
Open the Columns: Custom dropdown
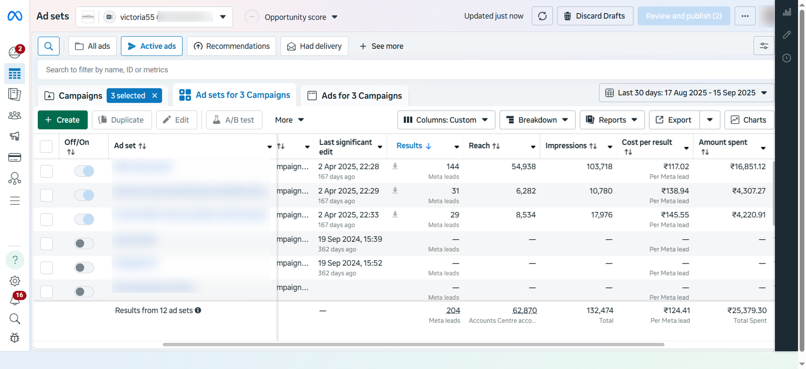point(446,120)
